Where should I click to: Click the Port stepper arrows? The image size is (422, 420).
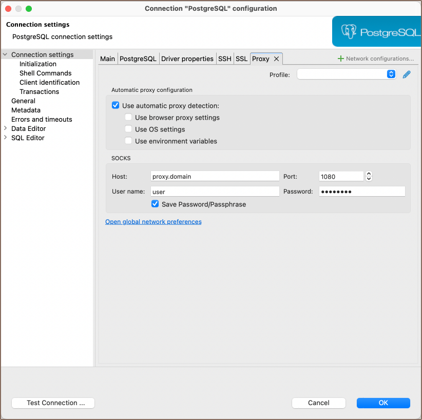pyautogui.click(x=369, y=176)
